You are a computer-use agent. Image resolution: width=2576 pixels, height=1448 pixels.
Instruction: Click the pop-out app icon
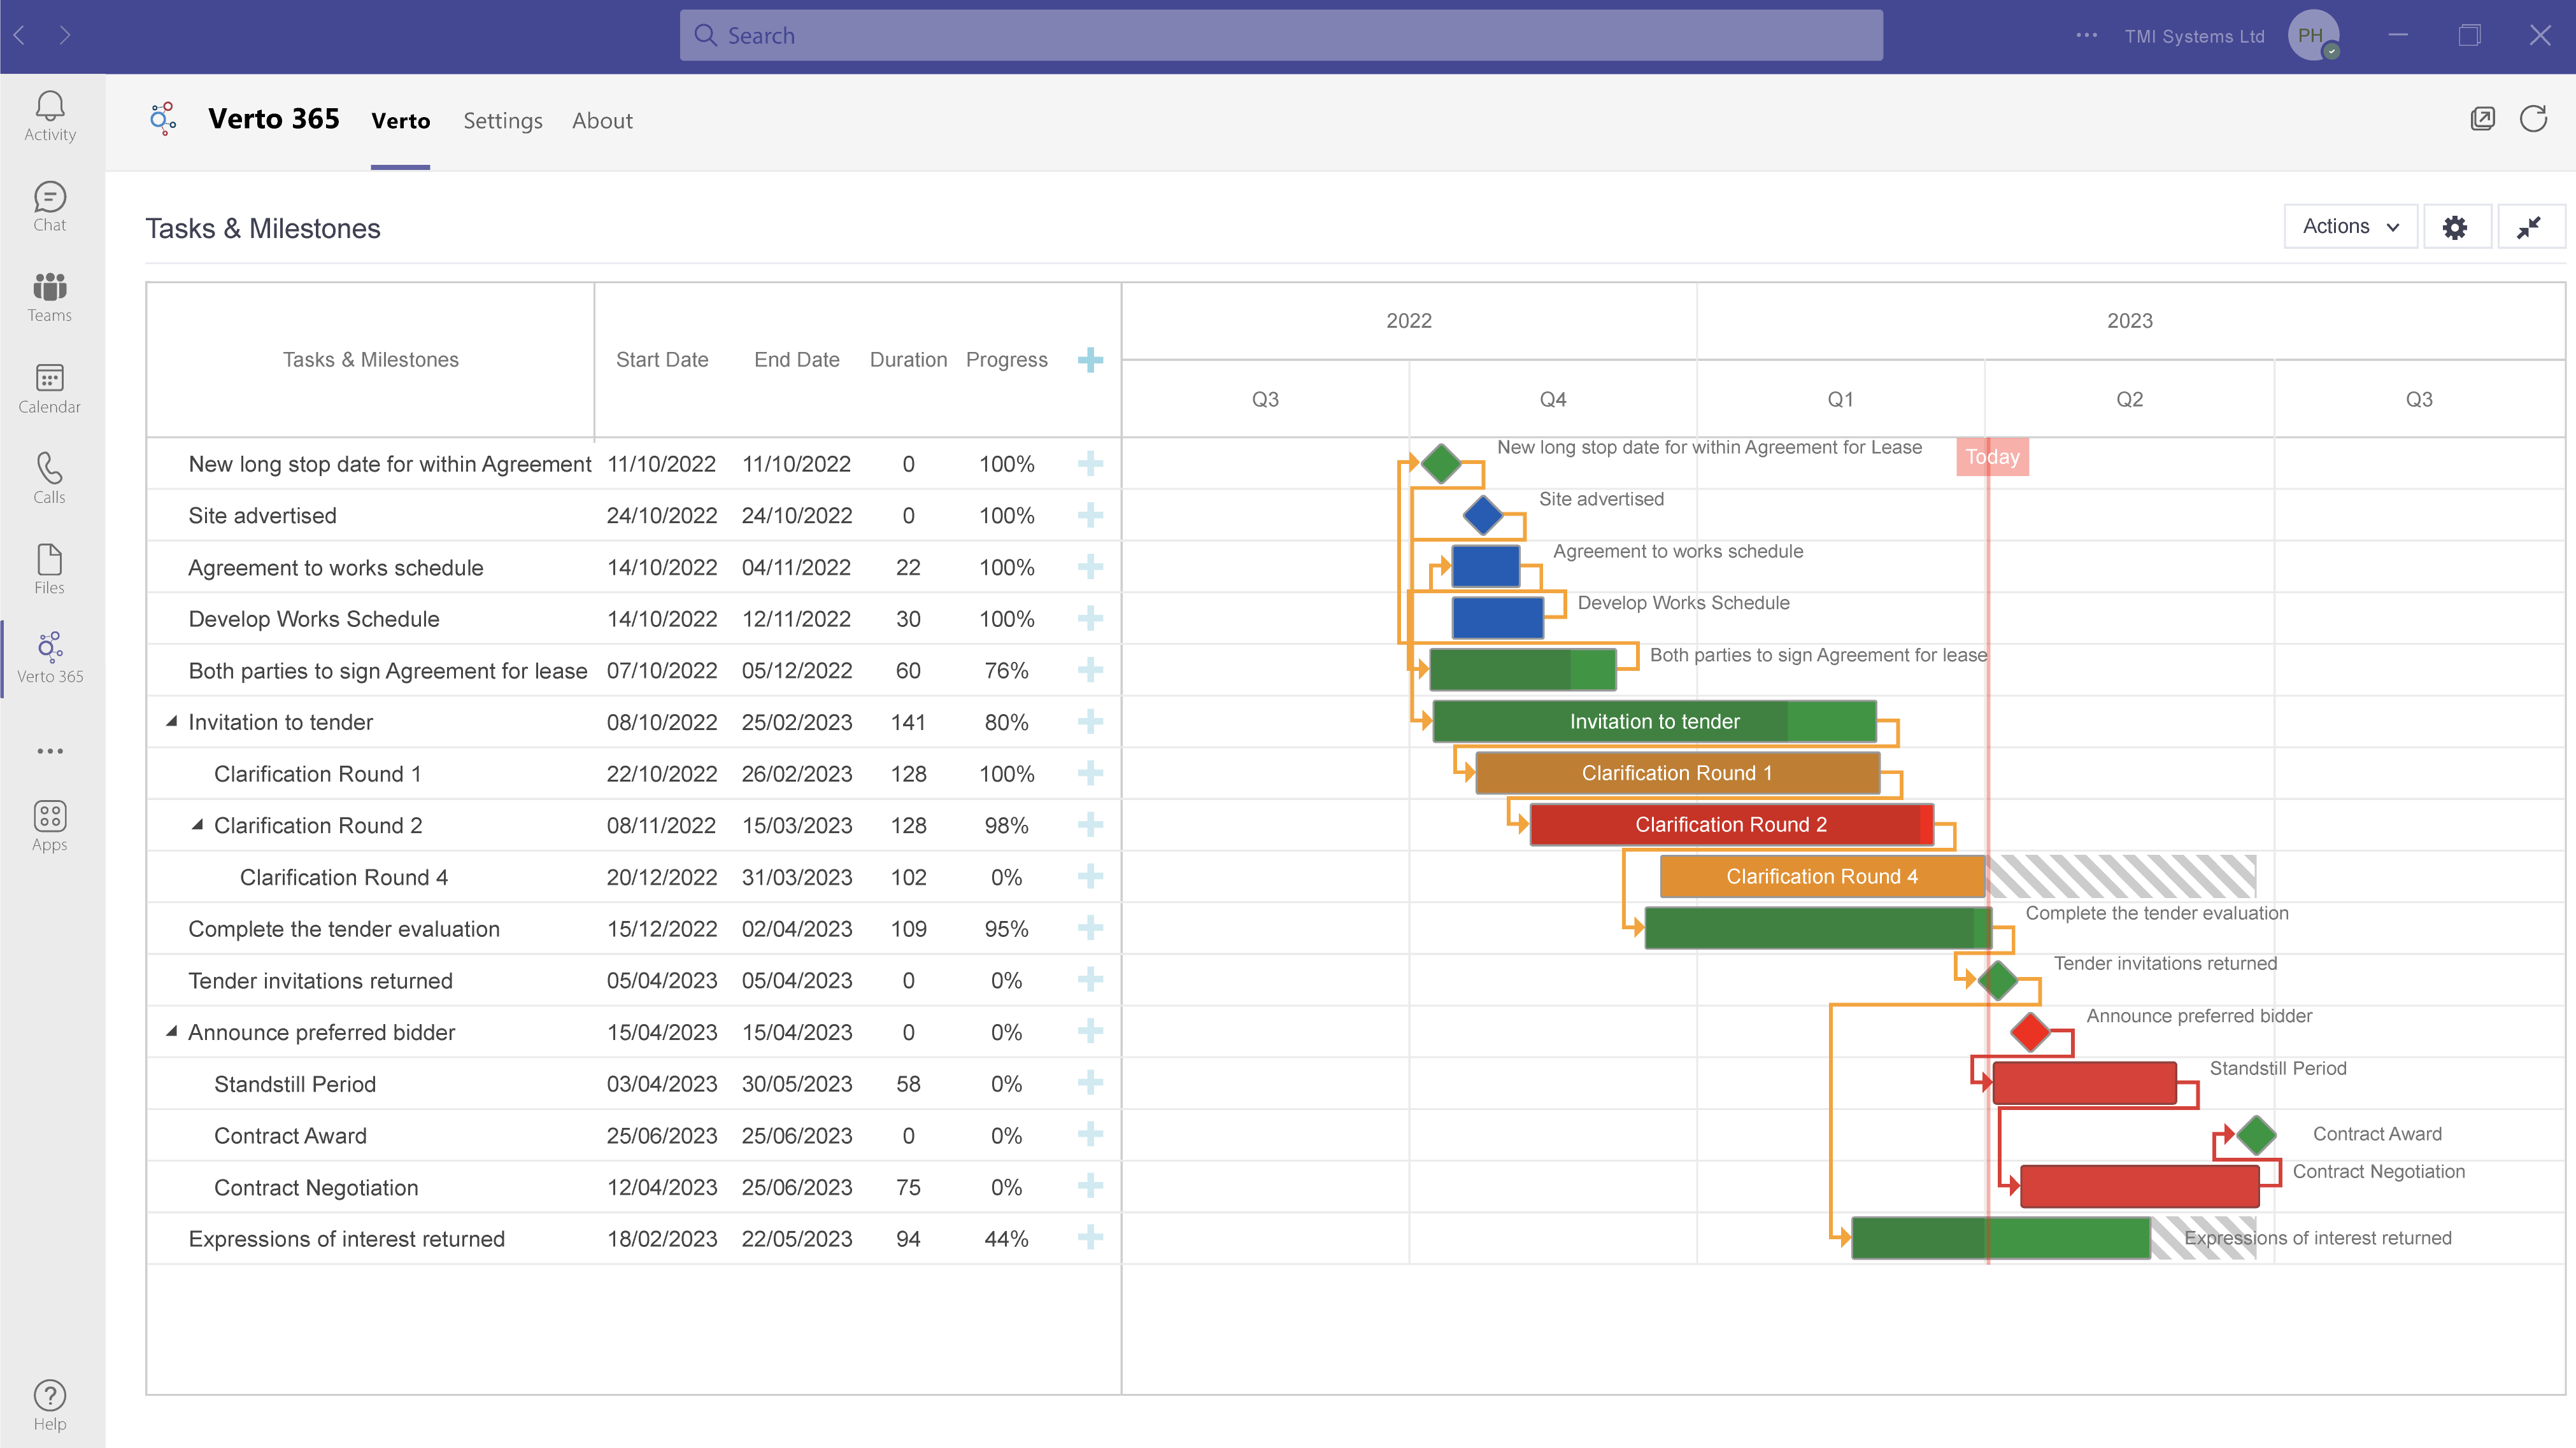click(2482, 119)
